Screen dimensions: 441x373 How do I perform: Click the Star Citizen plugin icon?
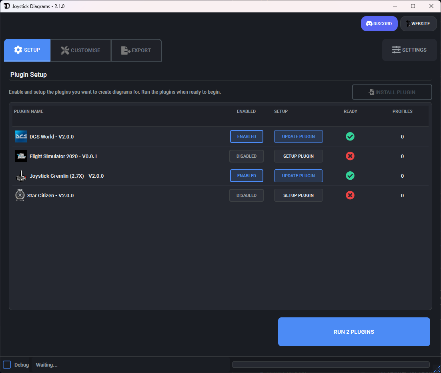click(21, 195)
